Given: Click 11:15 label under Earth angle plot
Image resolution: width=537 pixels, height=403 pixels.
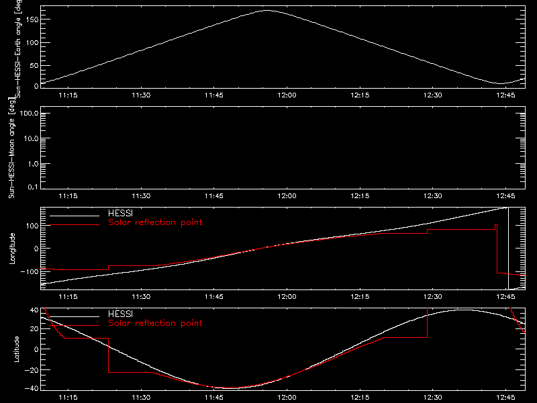Looking at the screenshot, I should click(x=68, y=95).
